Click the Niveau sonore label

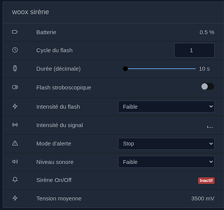coord(55,162)
